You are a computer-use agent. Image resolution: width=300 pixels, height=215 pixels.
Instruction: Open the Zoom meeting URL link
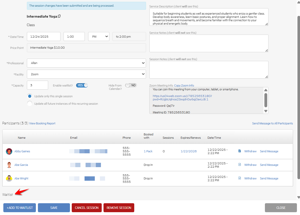[182, 98]
